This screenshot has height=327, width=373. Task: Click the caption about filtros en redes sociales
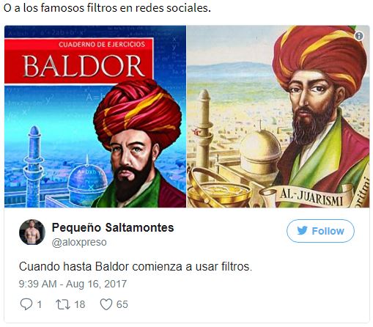107,8
